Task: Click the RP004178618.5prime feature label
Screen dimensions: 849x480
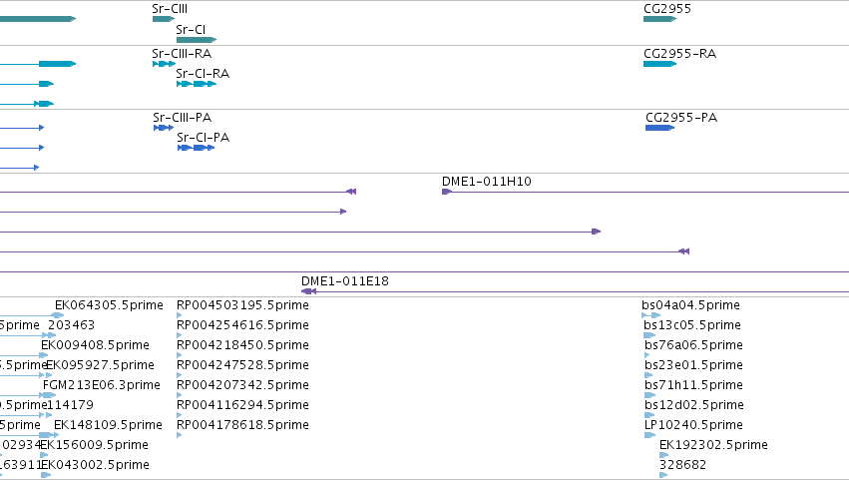Action: pyautogui.click(x=242, y=425)
